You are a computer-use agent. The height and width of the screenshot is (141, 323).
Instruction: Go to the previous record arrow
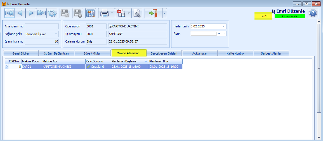(20, 13)
